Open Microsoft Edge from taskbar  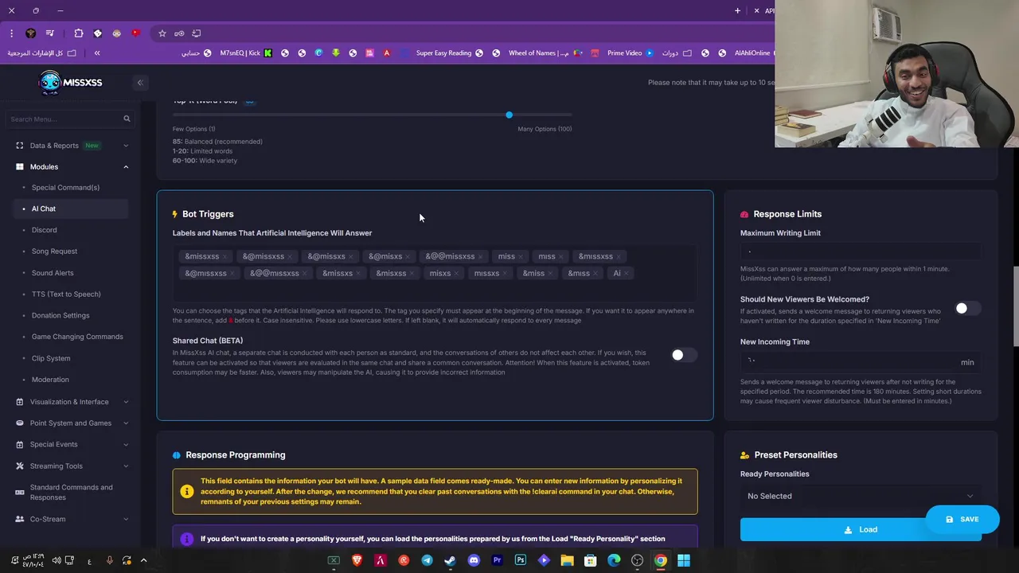pyautogui.click(x=614, y=560)
